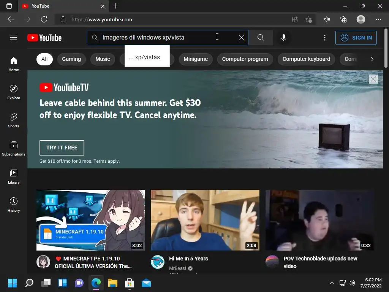Image resolution: width=389 pixels, height=292 pixels.
Task: Open Windows taskbar search
Action: pyautogui.click(x=29, y=283)
